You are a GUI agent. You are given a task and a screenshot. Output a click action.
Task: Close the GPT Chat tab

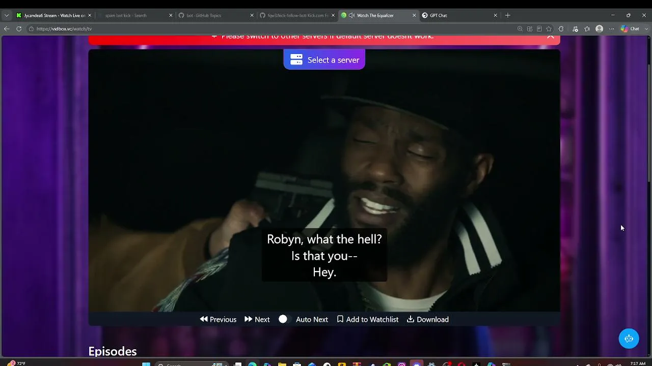click(x=495, y=15)
